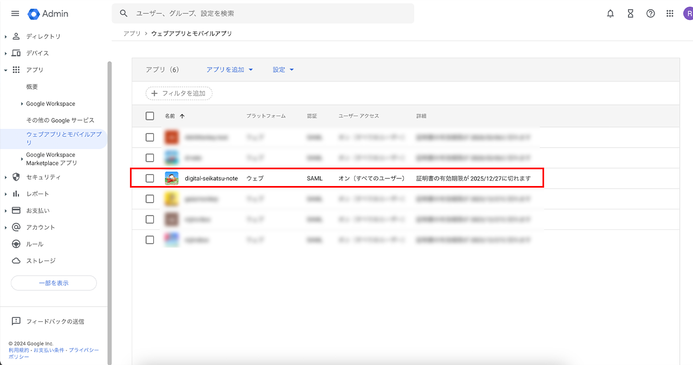This screenshot has width=693, height=365.
Task: Check the checkbox in the last app row
Action: point(150,240)
